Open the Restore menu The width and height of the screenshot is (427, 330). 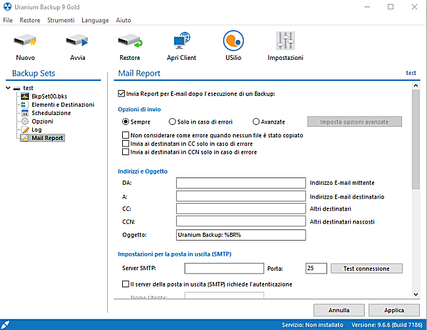pos(30,20)
